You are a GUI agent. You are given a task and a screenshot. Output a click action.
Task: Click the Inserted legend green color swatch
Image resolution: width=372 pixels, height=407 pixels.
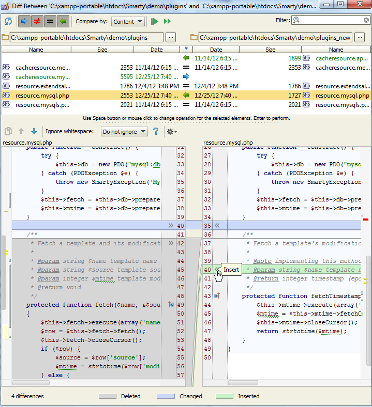click(x=225, y=396)
